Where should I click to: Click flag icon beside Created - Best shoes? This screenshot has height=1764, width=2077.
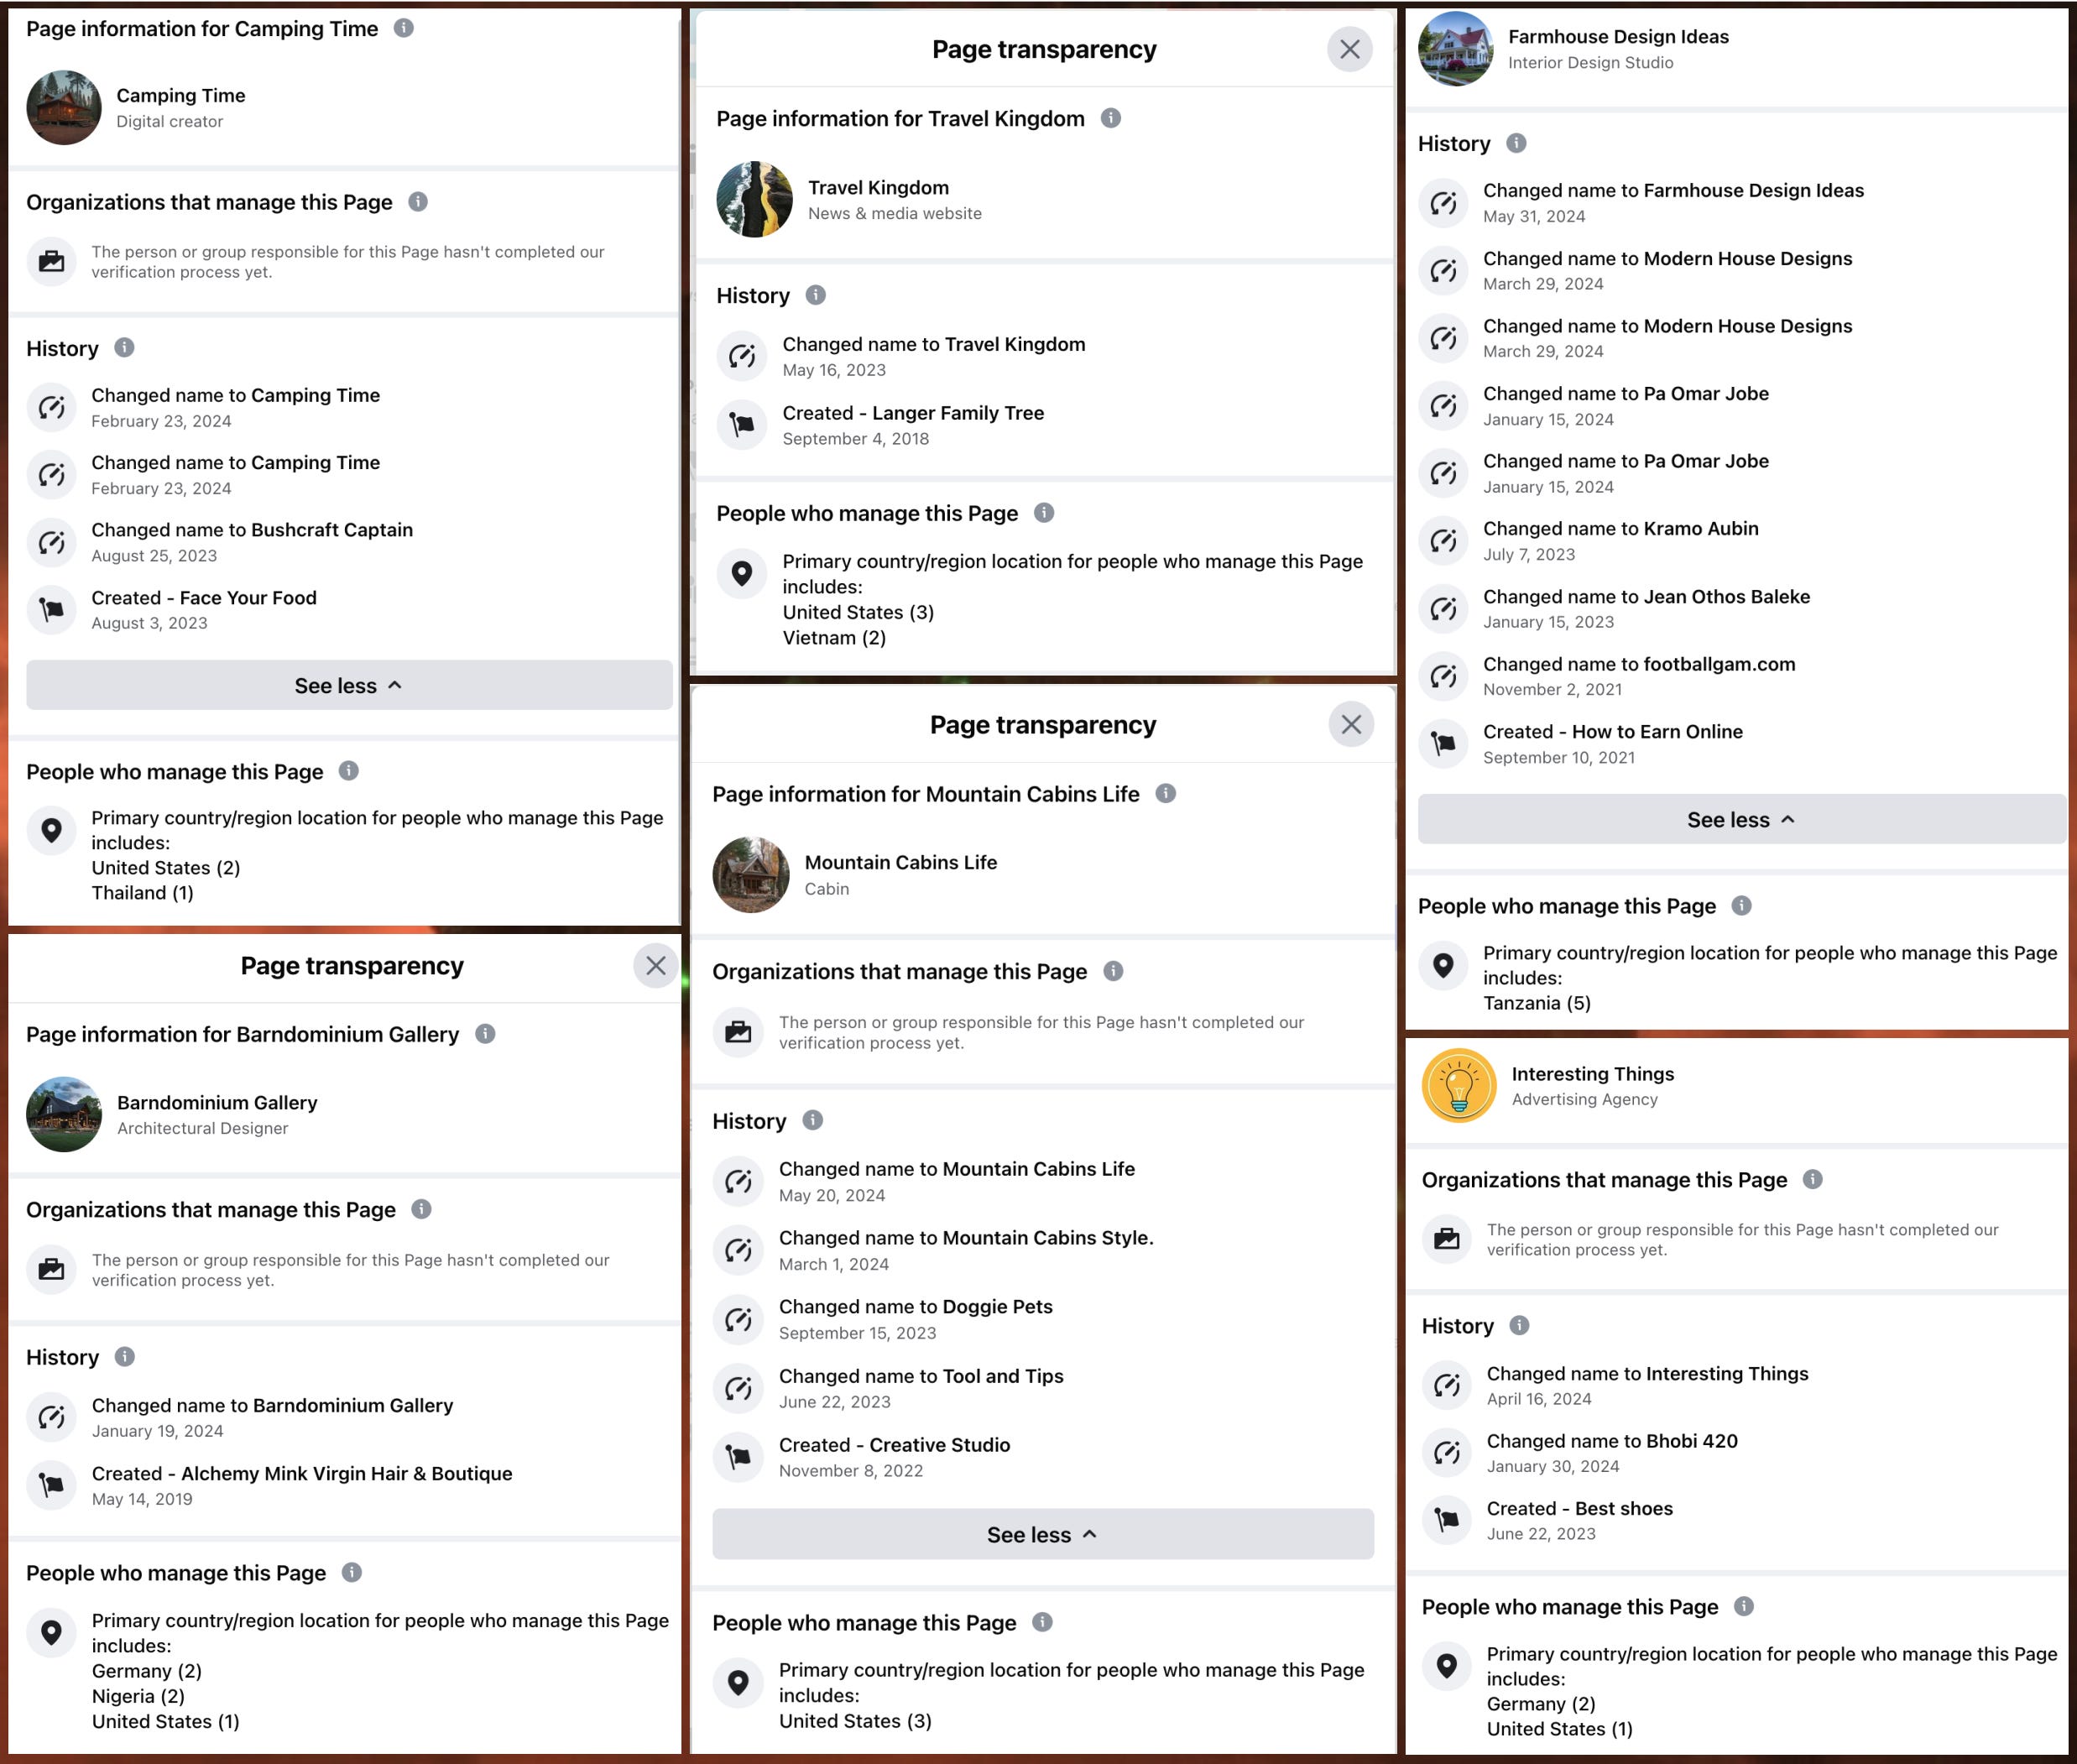[1447, 1520]
